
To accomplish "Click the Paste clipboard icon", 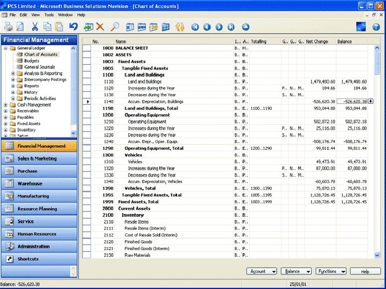I will coord(59,27).
